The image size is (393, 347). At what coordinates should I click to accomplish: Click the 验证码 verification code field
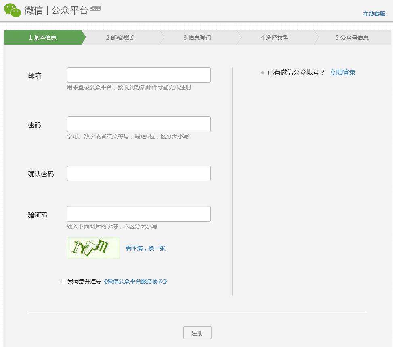(x=139, y=214)
